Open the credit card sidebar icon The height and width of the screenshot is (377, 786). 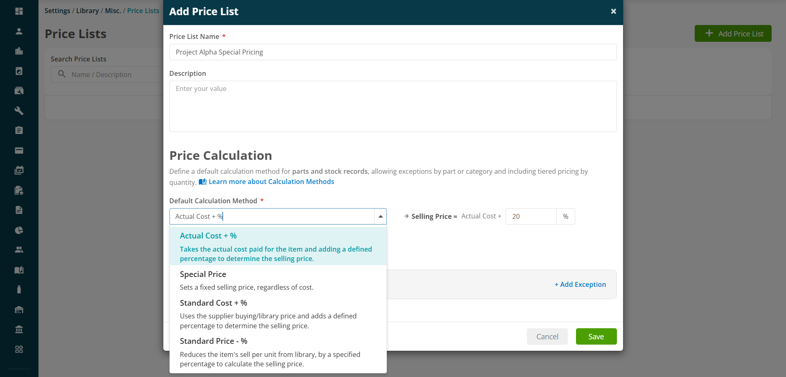tap(19, 150)
